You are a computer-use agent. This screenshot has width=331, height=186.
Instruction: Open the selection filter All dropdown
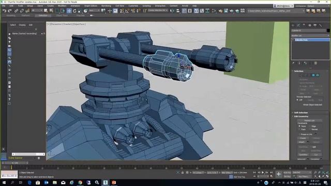[x=36, y=10]
